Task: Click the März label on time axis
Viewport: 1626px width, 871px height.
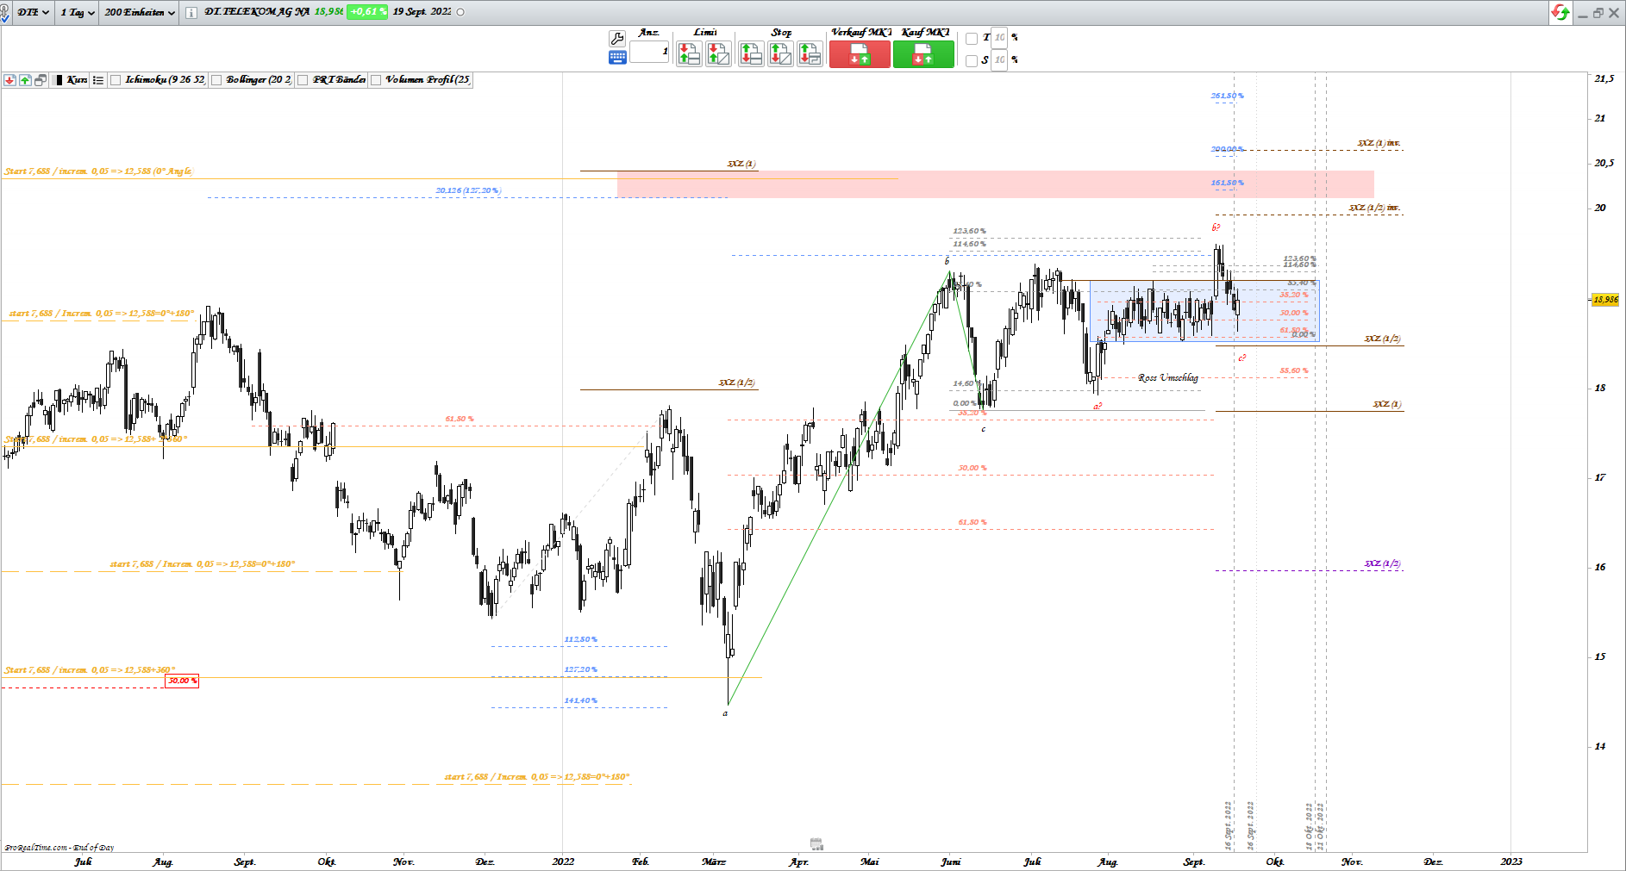Action: 713,862
